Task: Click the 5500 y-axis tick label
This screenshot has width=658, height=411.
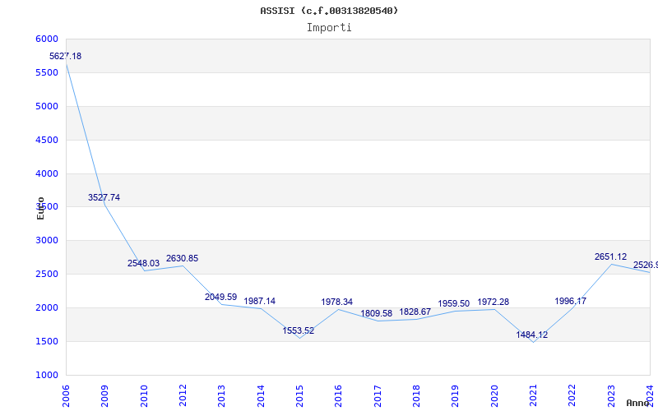Action: (x=47, y=72)
